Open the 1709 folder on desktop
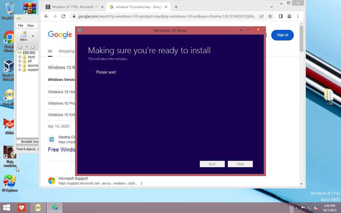Image resolution: width=341 pixels, height=213 pixels. tap(329, 97)
